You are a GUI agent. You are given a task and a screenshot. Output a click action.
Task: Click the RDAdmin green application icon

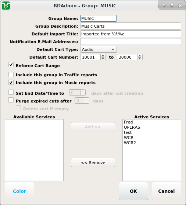tap(6, 6)
